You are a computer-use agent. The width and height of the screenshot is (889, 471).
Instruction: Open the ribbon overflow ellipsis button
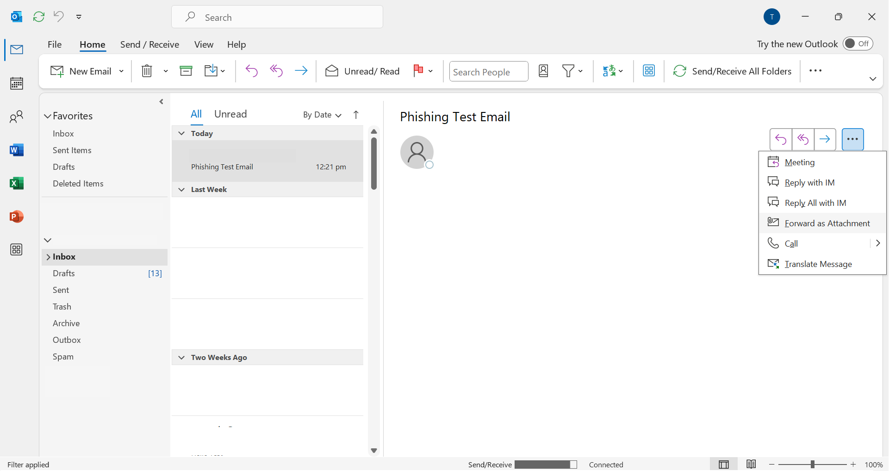[815, 71]
